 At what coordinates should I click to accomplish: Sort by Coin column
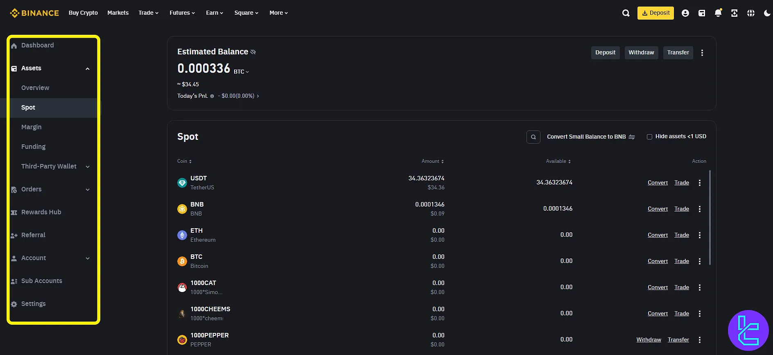click(x=184, y=161)
